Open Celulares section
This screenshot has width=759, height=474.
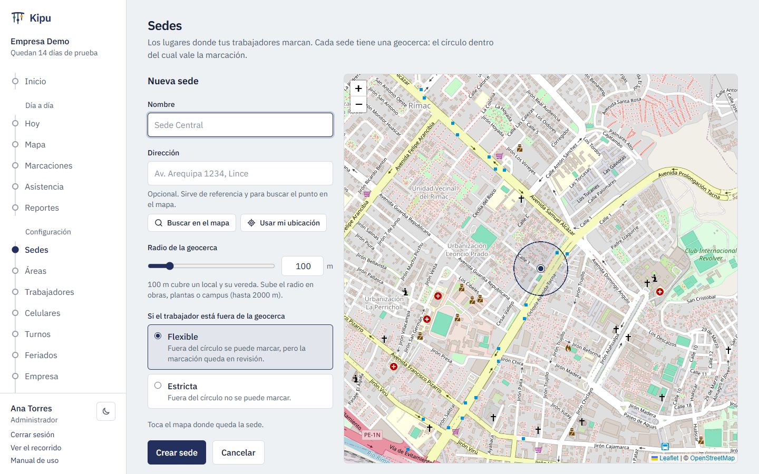tap(42, 313)
